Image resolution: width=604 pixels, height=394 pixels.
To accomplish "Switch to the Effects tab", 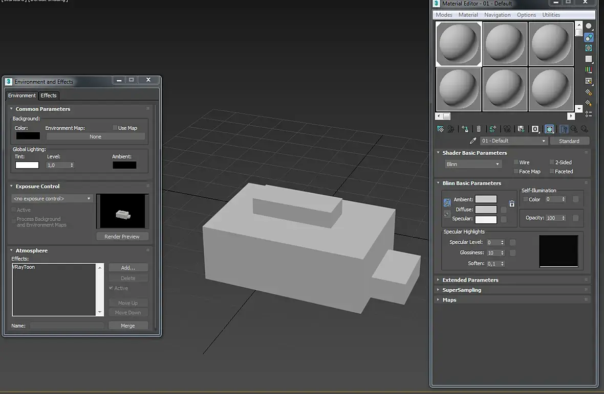I will click(49, 96).
